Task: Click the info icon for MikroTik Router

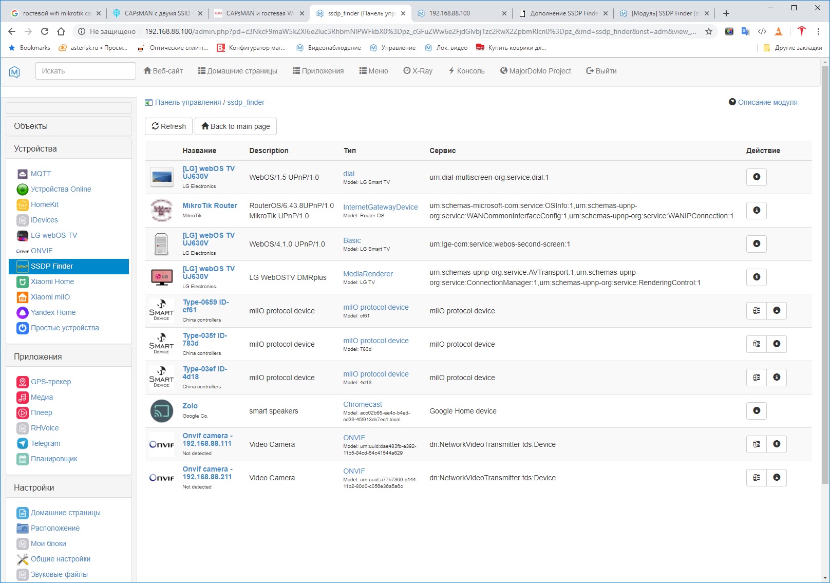Action: pyautogui.click(x=756, y=210)
